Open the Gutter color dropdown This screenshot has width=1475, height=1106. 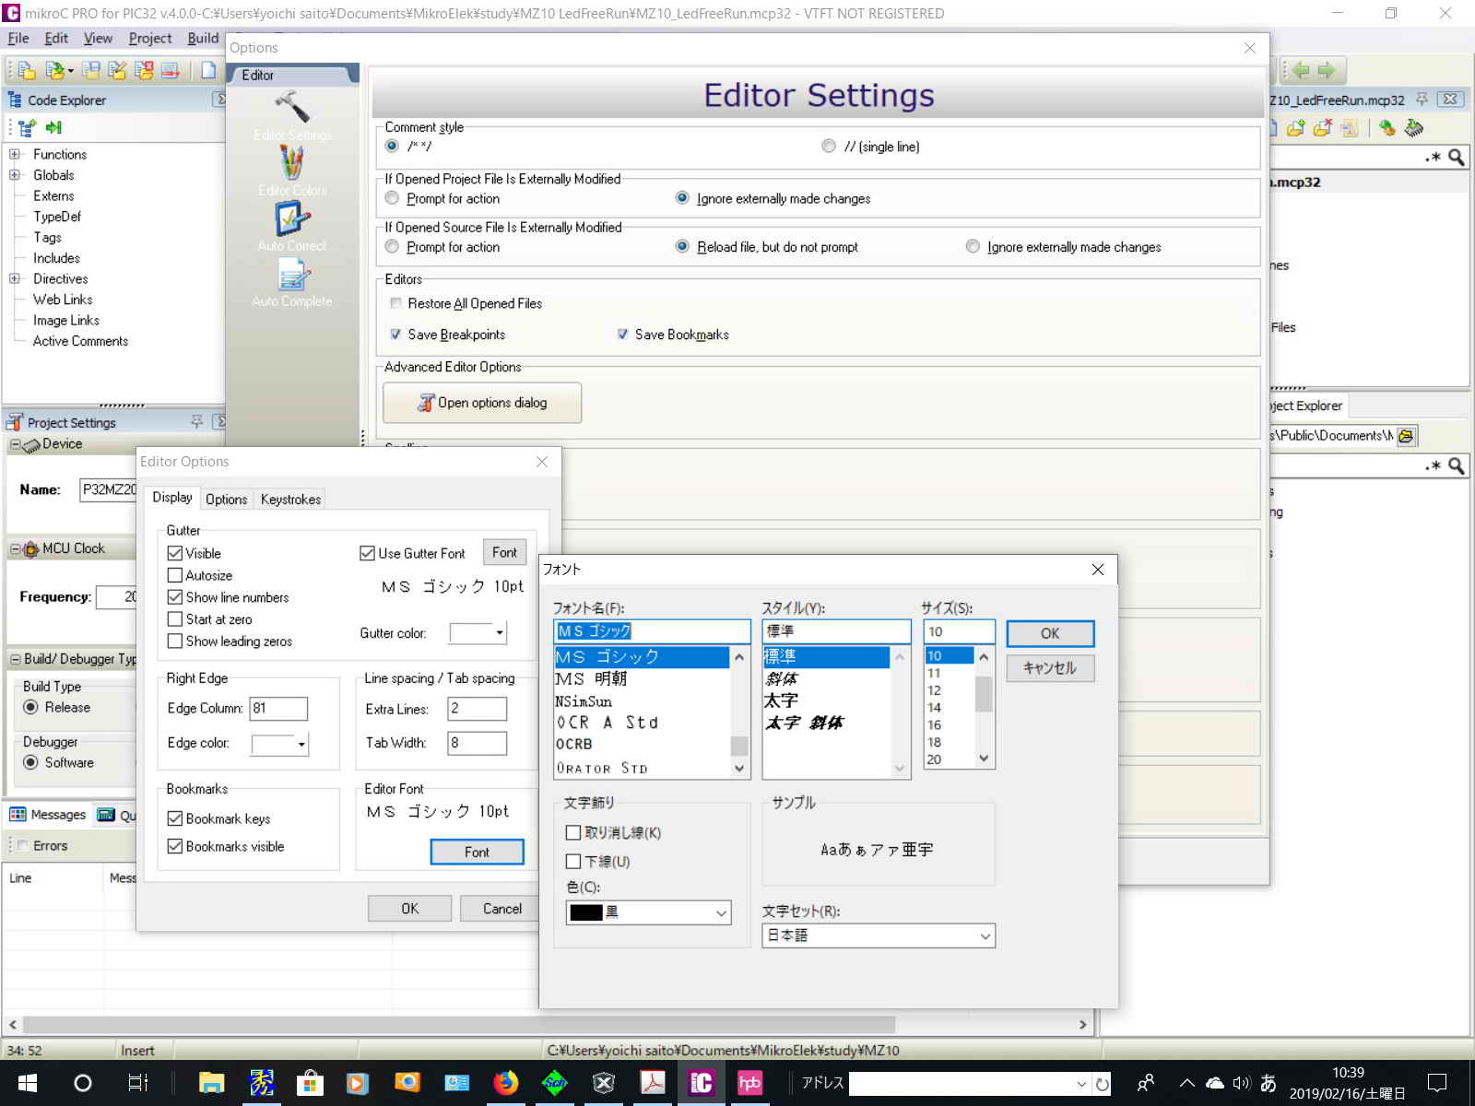[x=500, y=632]
